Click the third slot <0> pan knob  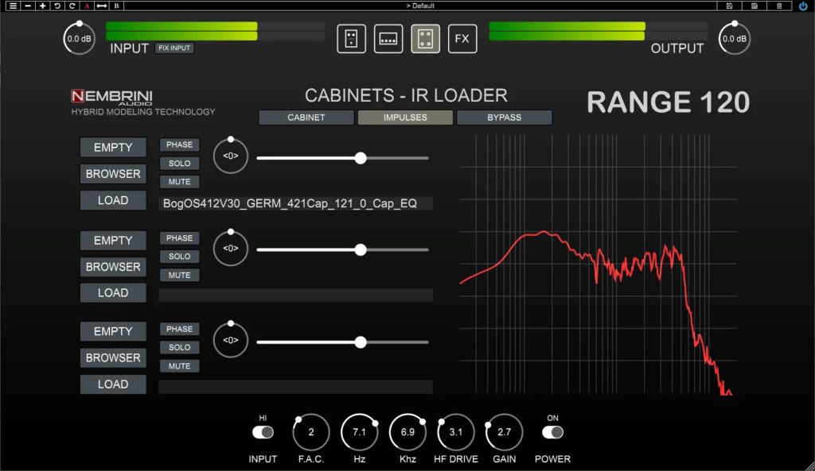pyautogui.click(x=230, y=340)
